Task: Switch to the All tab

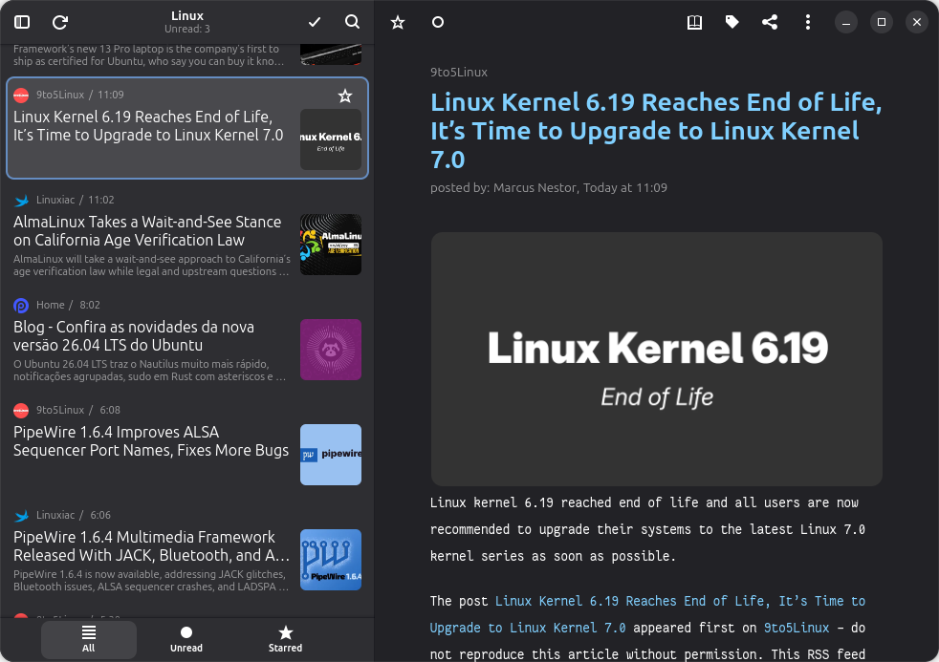Action: (89, 639)
